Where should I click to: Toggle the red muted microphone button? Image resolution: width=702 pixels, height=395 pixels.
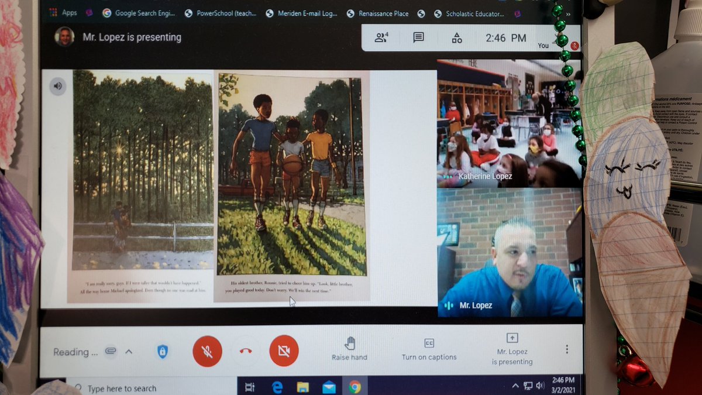208,352
